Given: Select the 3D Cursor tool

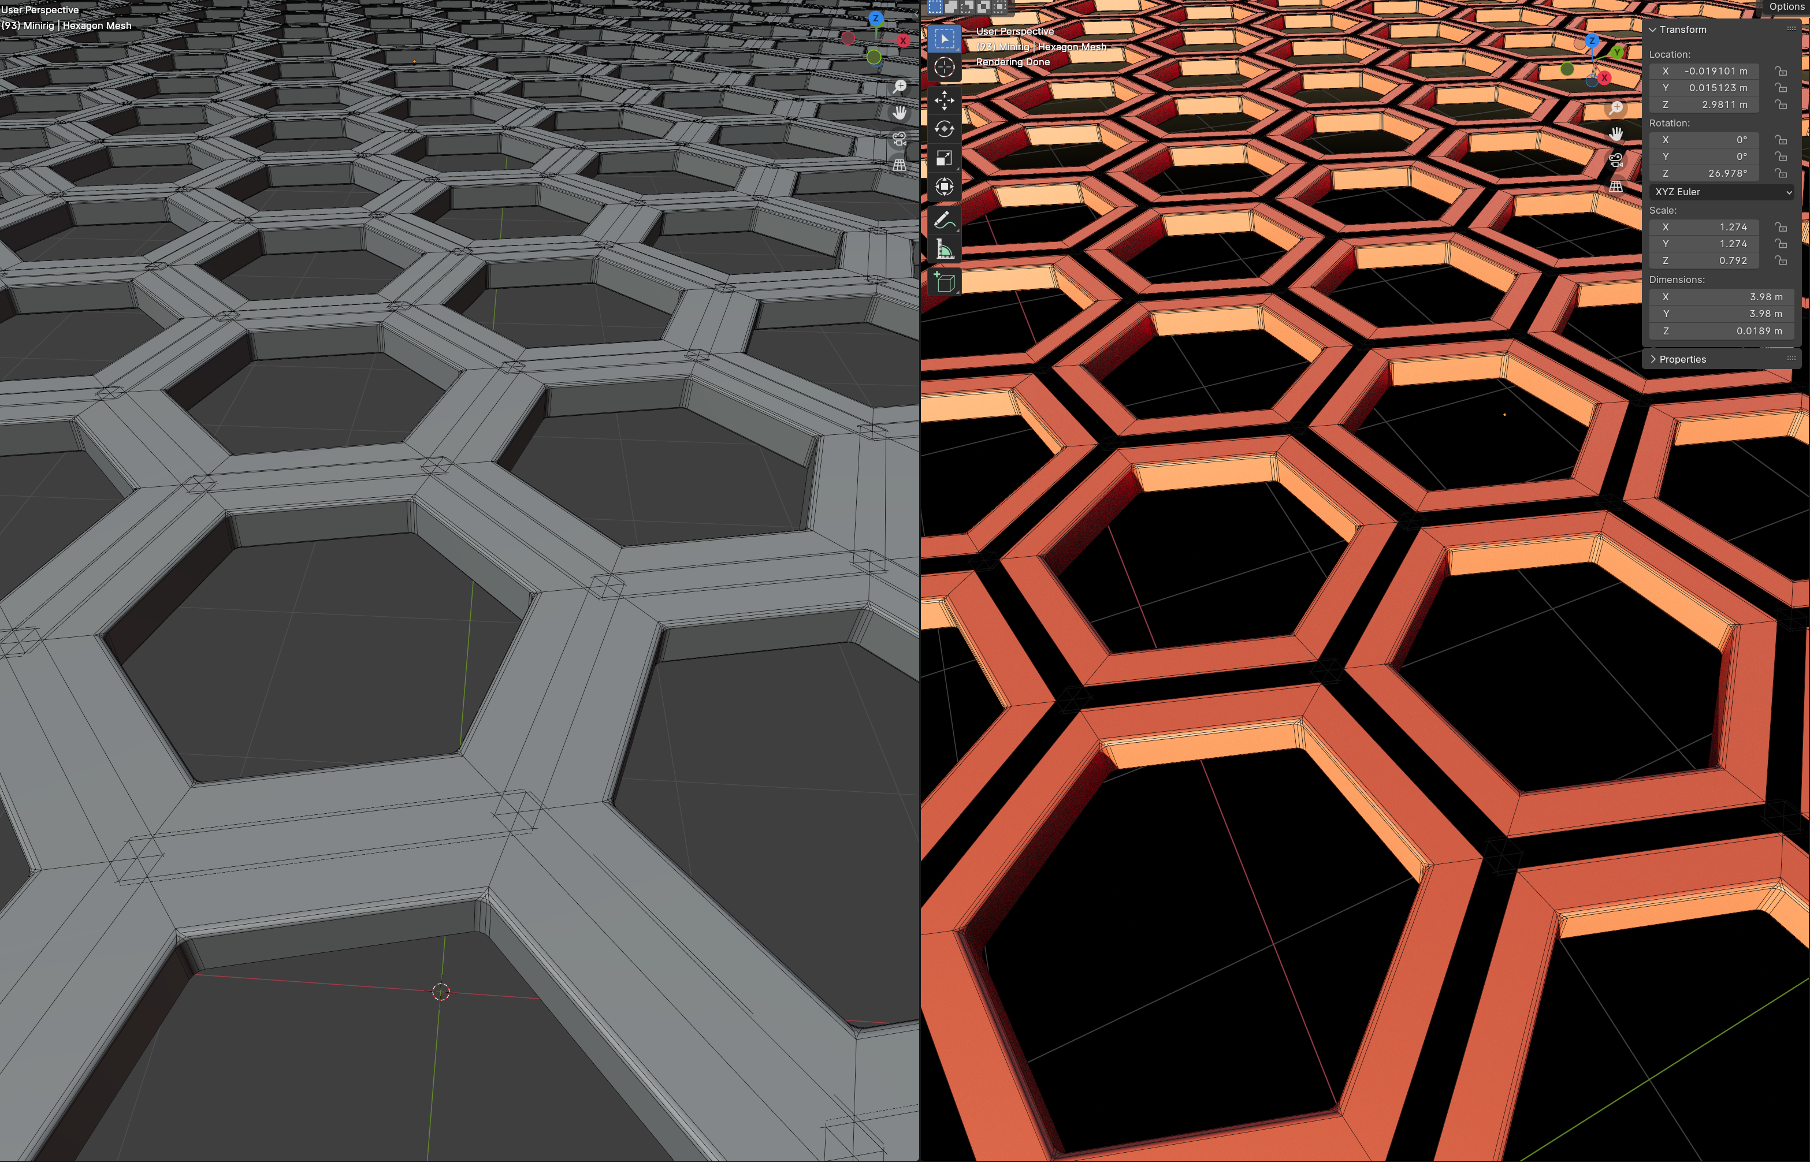Looking at the screenshot, I should tap(944, 67).
